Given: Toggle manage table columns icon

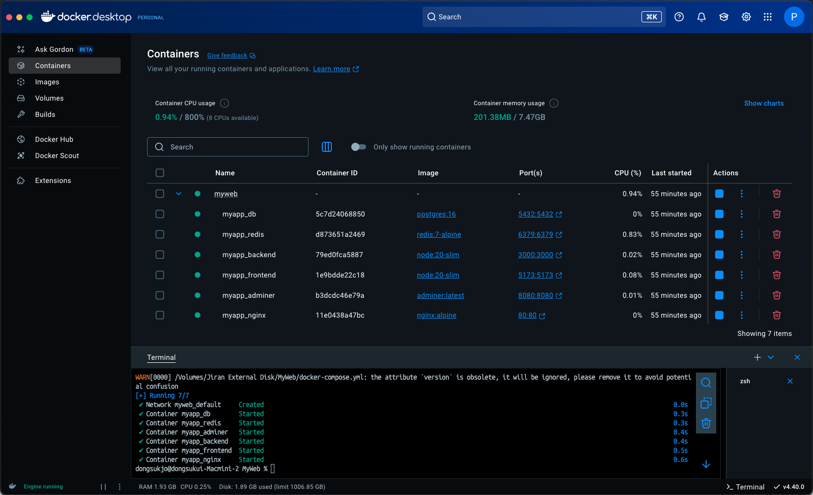Looking at the screenshot, I should pos(327,147).
